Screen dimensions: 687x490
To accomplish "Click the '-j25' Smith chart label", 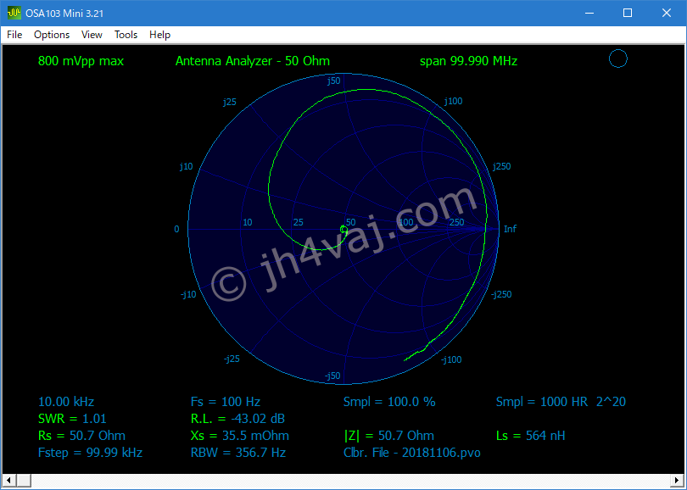I will [232, 359].
